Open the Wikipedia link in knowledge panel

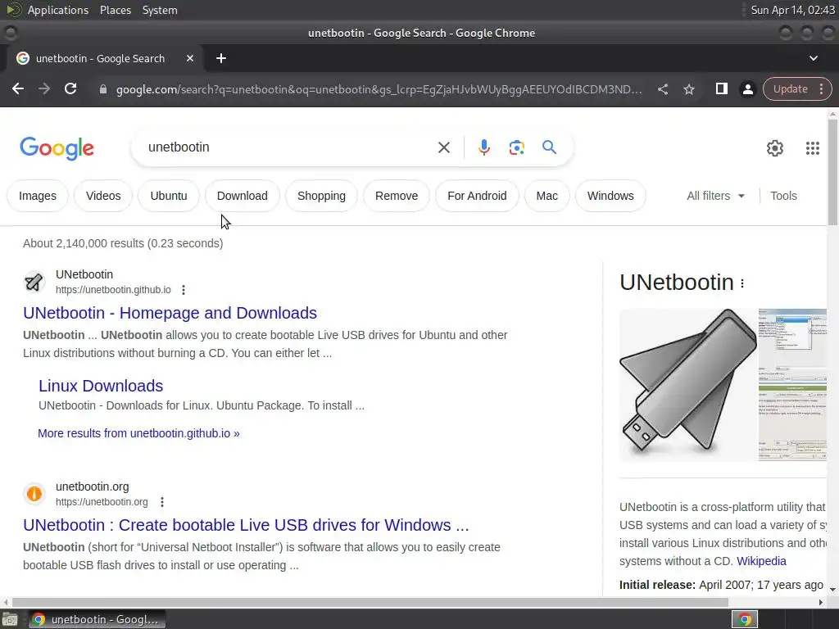(761, 561)
